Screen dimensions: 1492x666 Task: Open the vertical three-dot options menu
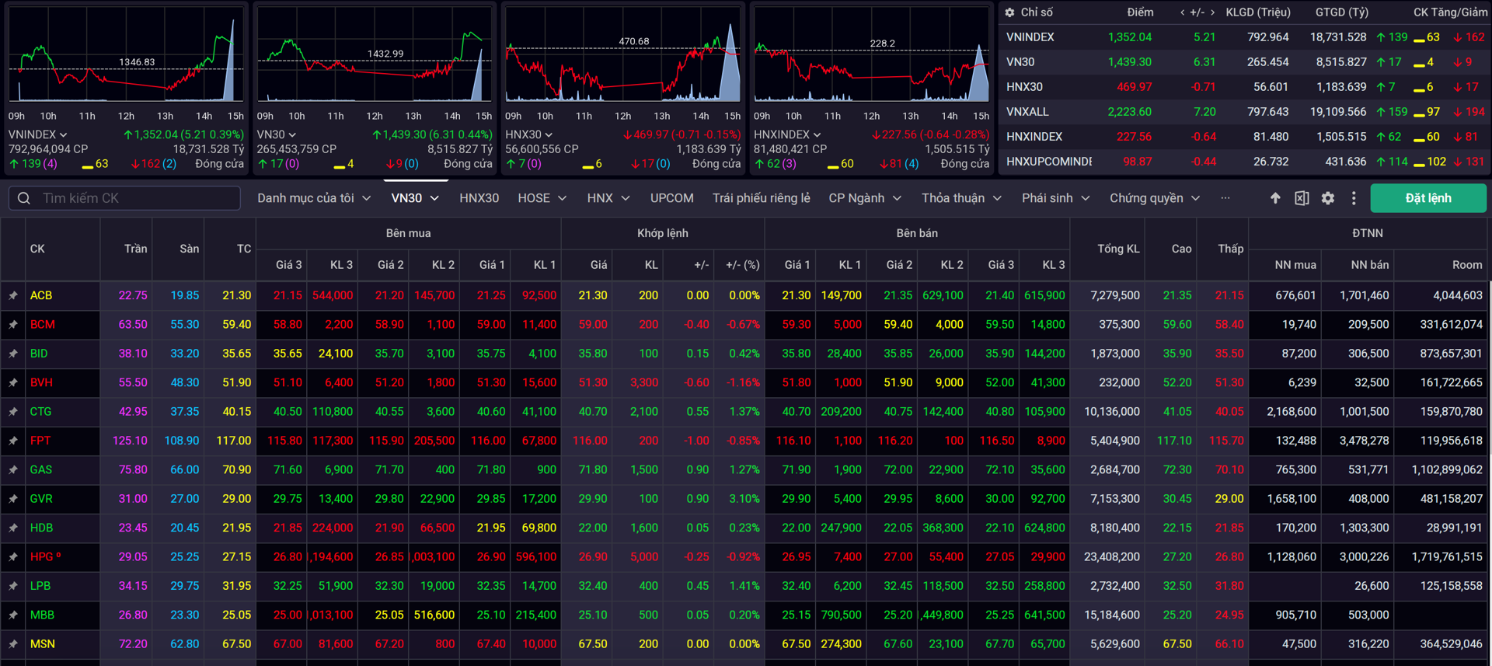coord(1354,198)
